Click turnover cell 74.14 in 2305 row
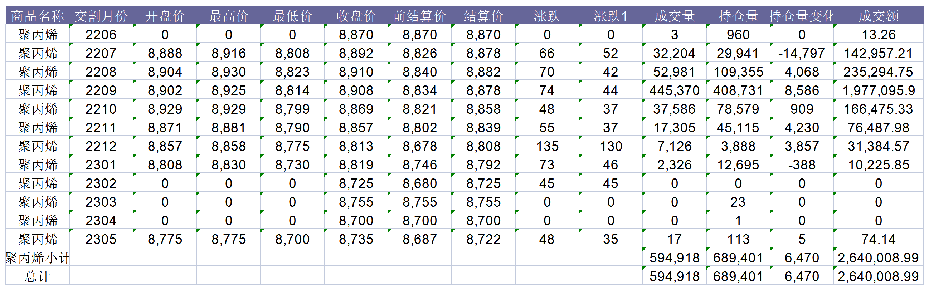 [x=878, y=239]
